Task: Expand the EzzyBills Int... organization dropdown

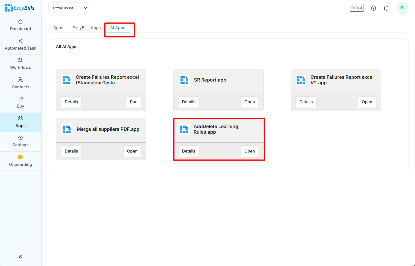Action: coord(70,8)
